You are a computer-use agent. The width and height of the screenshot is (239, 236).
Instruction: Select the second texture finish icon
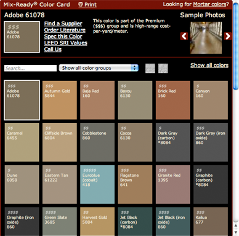click(x=163, y=68)
